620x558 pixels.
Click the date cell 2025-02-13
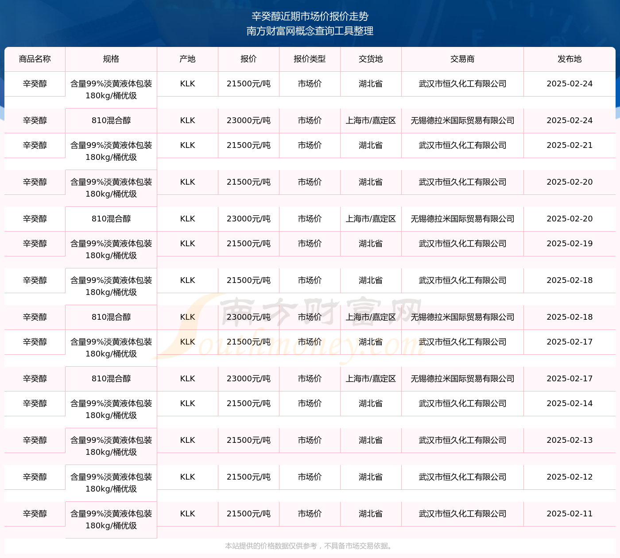coord(570,440)
